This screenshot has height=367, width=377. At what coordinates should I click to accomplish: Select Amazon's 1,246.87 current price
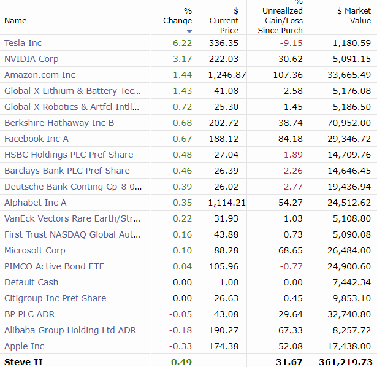(227, 75)
